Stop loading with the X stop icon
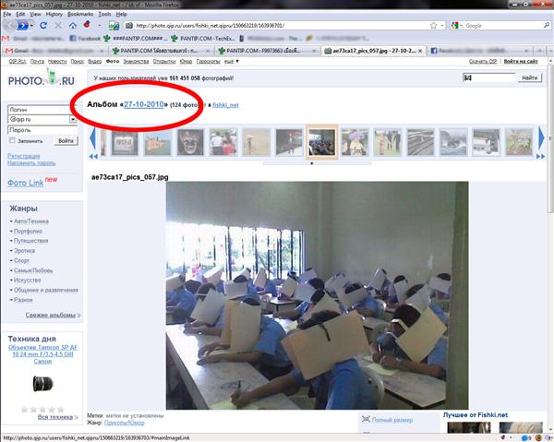Screen dimensions: 554x442 click(58, 26)
